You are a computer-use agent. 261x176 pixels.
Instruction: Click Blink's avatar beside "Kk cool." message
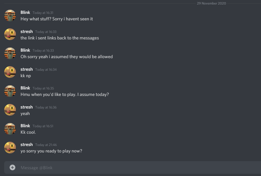click(x=10, y=129)
